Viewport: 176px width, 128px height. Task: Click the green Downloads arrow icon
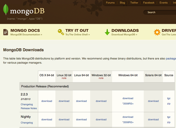tap(107, 32)
